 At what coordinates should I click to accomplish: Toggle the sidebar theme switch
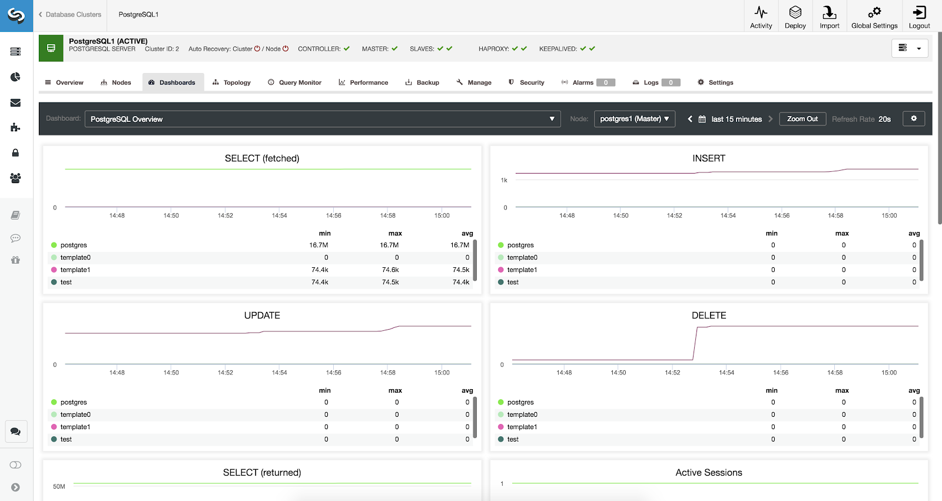16,465
